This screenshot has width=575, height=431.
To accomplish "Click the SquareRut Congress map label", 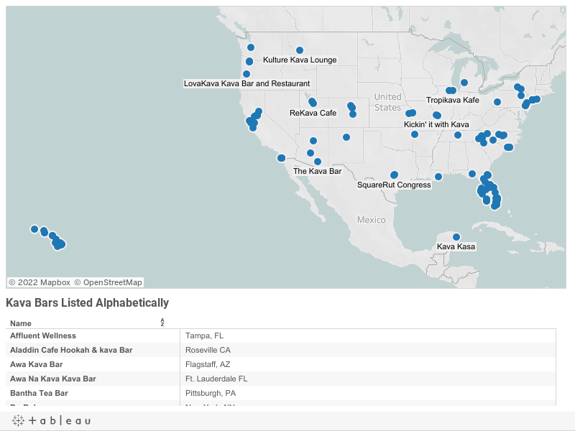I will click(394, 185).
